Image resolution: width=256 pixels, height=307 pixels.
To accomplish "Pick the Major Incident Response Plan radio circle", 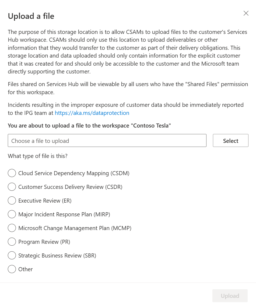I will [x=12, y=214].
